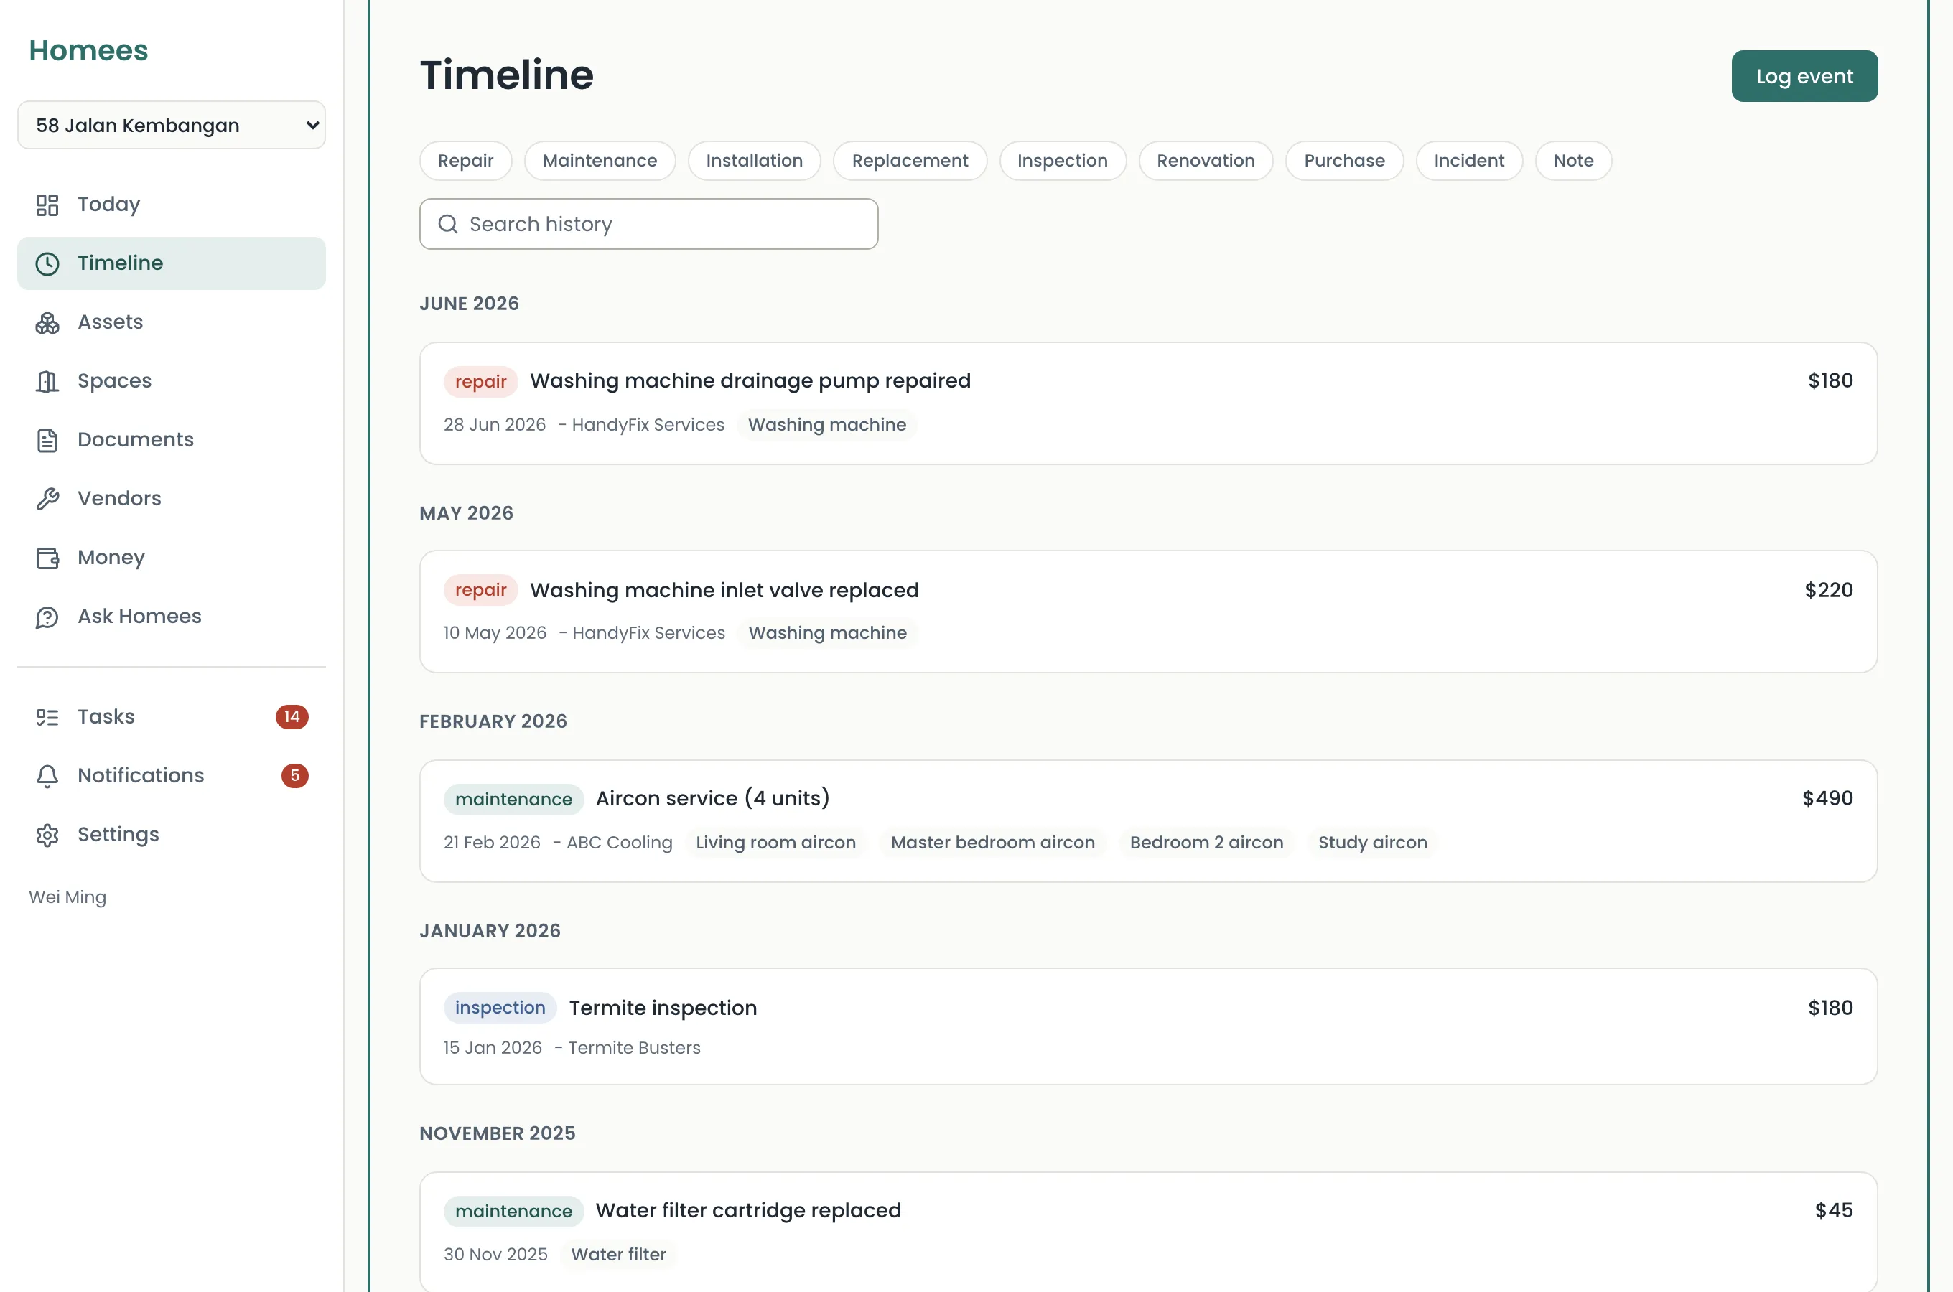Click the Timeline clock icon
This screenshot has width=1953, height=1292.
pyautogui.click(x=47, y=263)
